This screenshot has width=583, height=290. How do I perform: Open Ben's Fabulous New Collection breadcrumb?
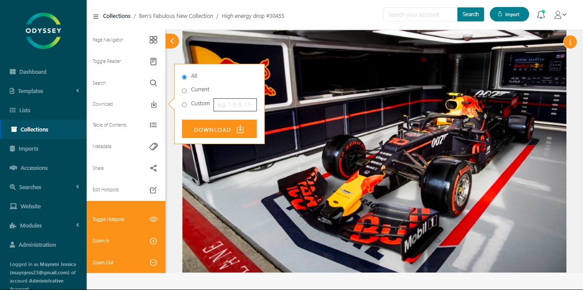[x=176, y=16]
